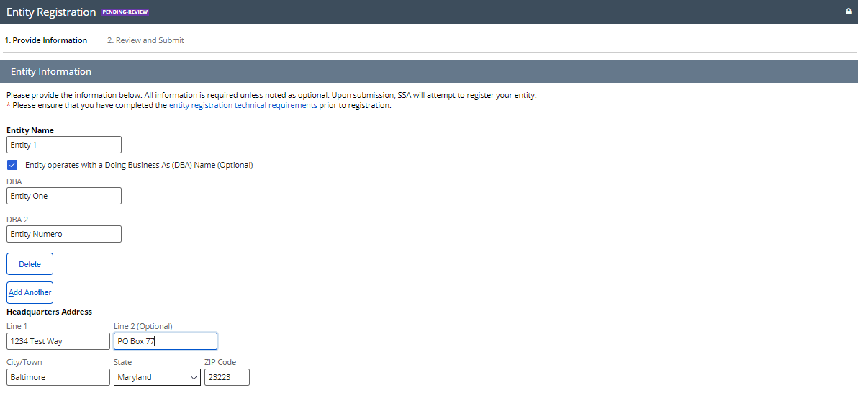
Task: Switch to Review and Submit step
Action: point(145,40)
